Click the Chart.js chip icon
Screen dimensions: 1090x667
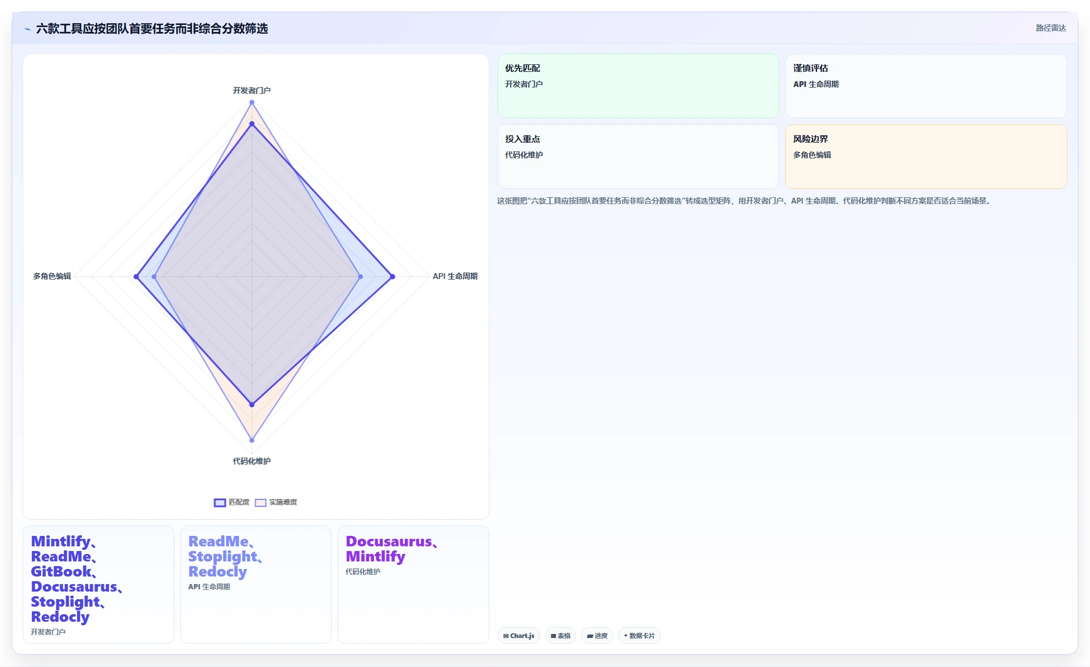(x=506, y=636)
